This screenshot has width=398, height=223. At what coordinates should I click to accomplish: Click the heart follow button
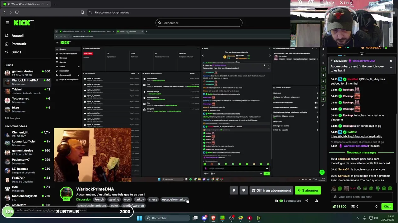pos(244,190)
